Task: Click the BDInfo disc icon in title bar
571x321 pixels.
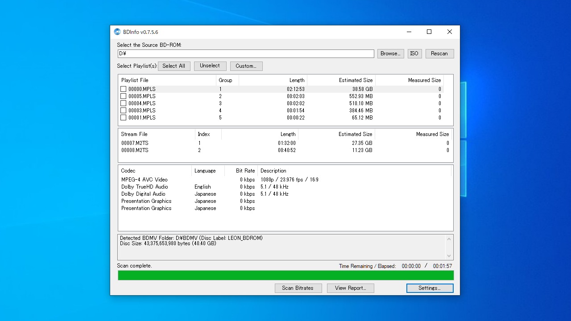Action: (x=117, y=32)
